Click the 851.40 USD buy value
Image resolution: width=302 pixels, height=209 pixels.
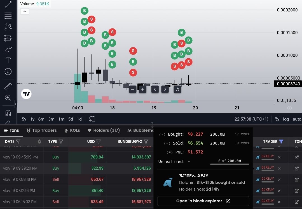(x=97, y=191)
